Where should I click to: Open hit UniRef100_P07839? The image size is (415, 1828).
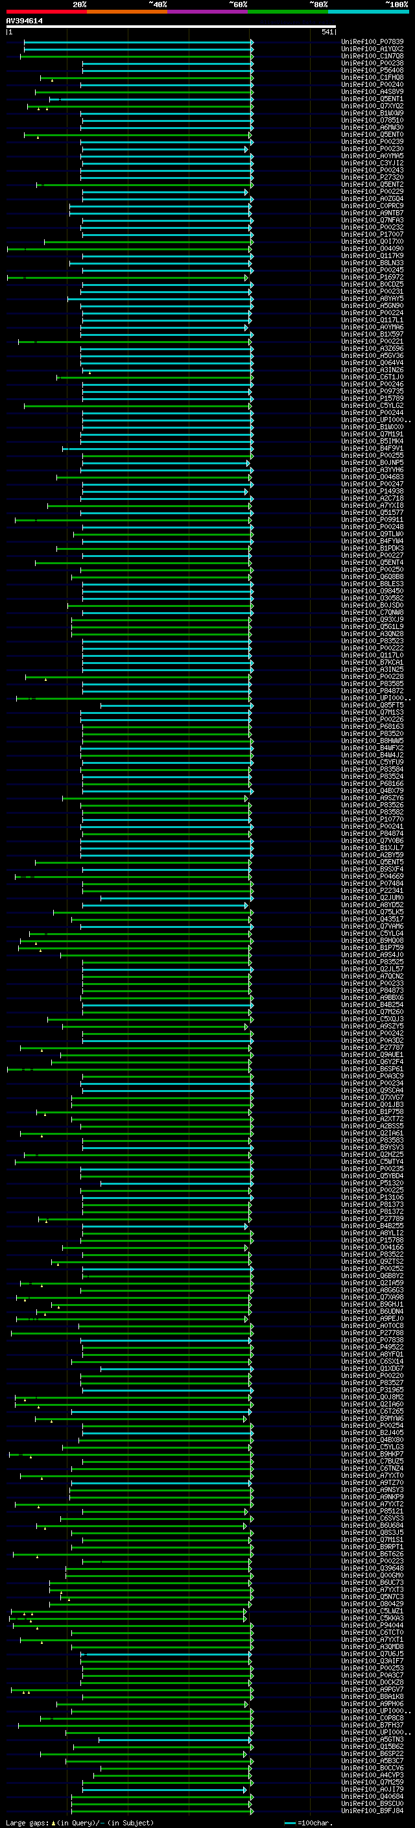[x=372, y=42]
